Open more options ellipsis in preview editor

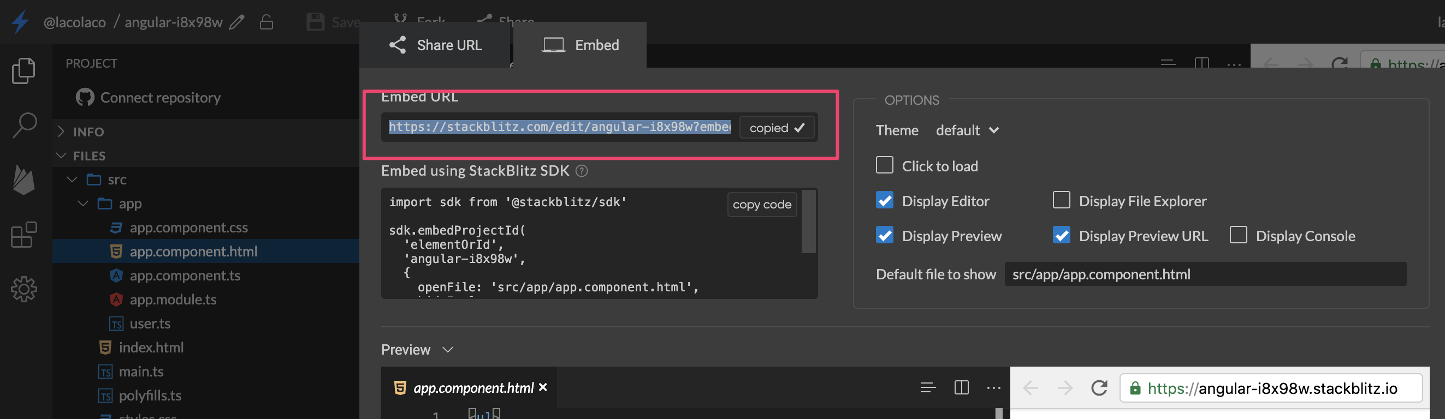pos(993,388)
